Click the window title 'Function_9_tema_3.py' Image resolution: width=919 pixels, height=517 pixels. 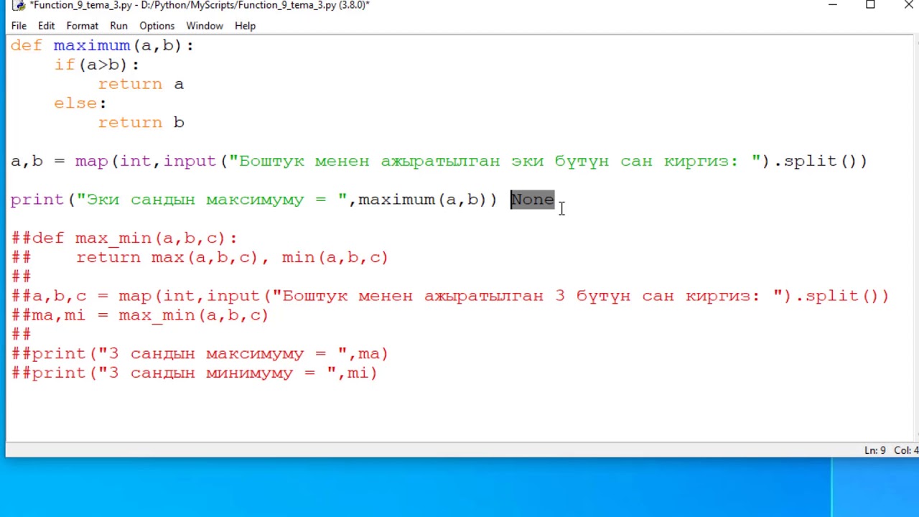pos(200,5)
